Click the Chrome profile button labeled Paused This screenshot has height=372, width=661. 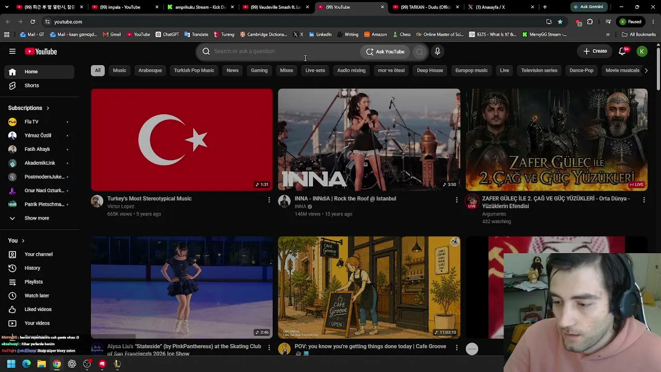pyautogui.click(x=631, y=22)
